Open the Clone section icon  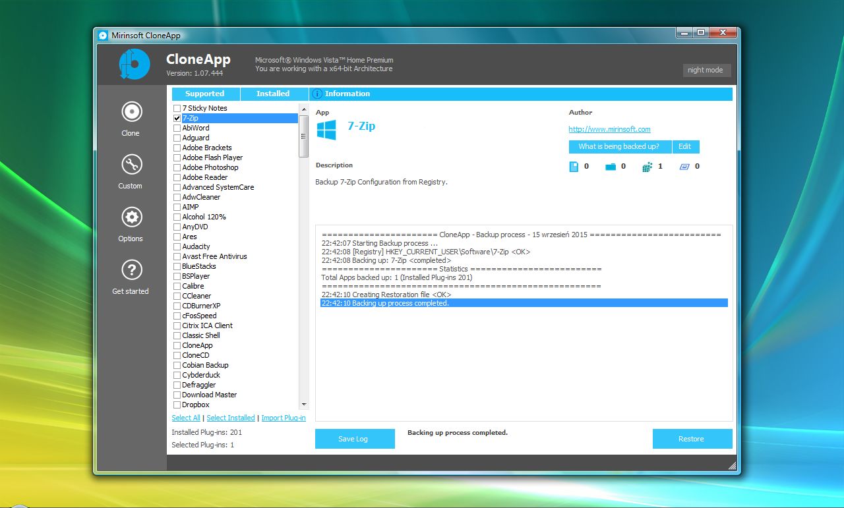(x=132, y=112)
